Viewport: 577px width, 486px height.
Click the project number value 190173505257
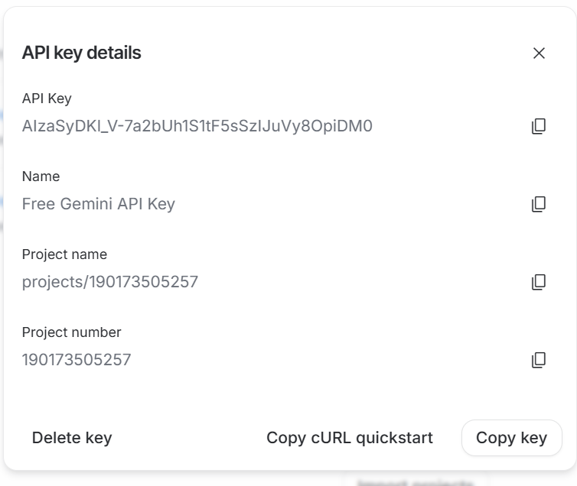[x=77, y=360]
